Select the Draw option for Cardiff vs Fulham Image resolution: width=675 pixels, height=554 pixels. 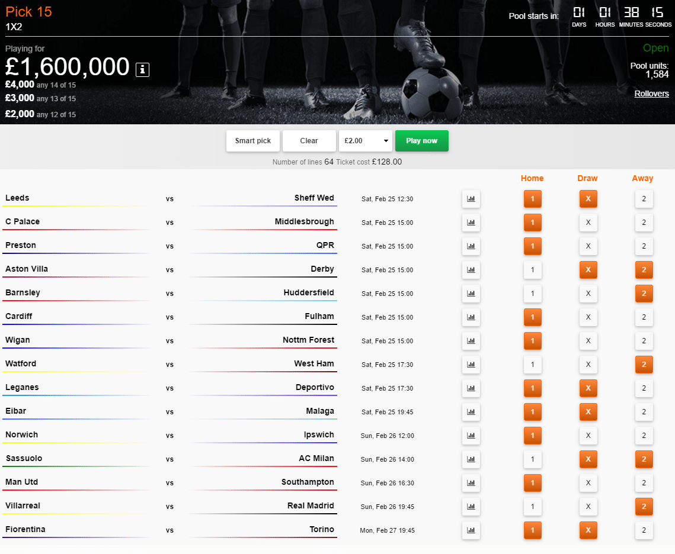pos(588,317)
